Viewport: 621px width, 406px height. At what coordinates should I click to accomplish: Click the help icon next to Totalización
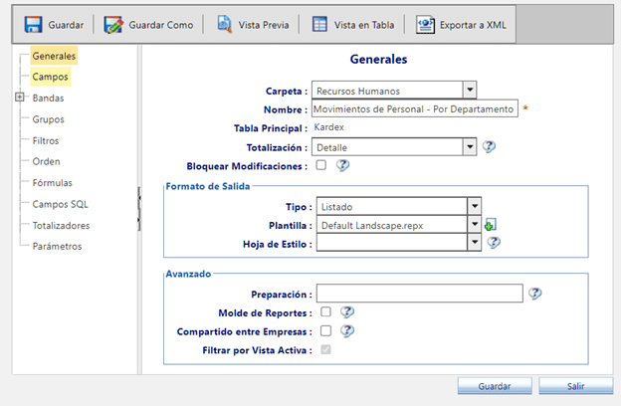(x=489, y=147)
